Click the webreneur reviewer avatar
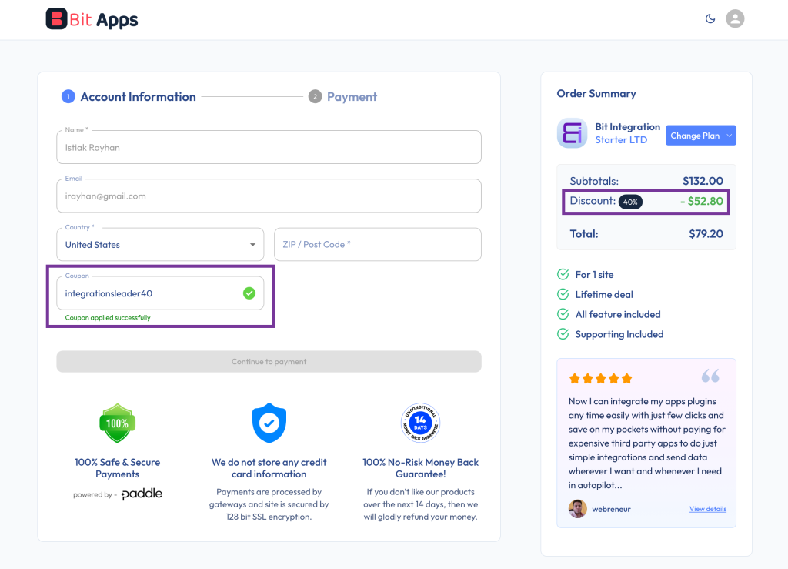788x569 pixels. (577, 509)
